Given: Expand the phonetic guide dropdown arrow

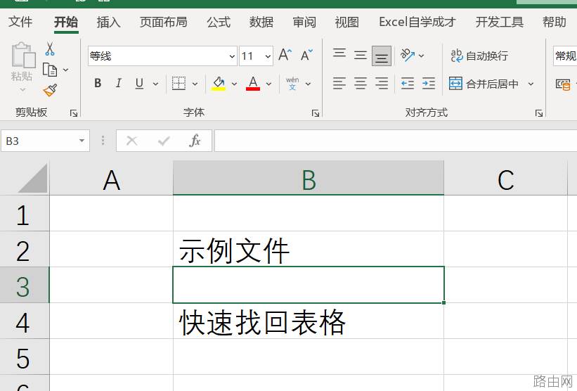Looking at the screenshot, I should (309, 84).
